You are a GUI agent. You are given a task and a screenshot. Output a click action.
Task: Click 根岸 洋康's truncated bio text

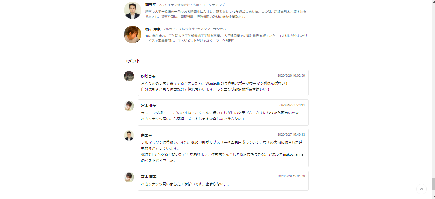pos(225,38)
